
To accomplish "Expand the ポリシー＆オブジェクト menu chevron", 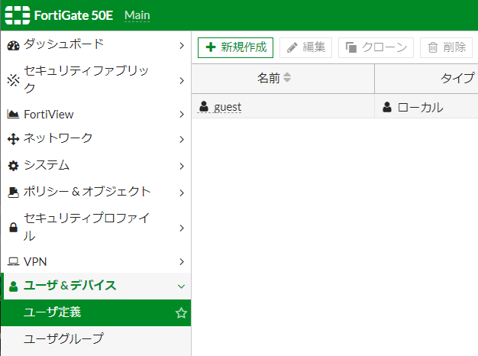I will point(182,193).
